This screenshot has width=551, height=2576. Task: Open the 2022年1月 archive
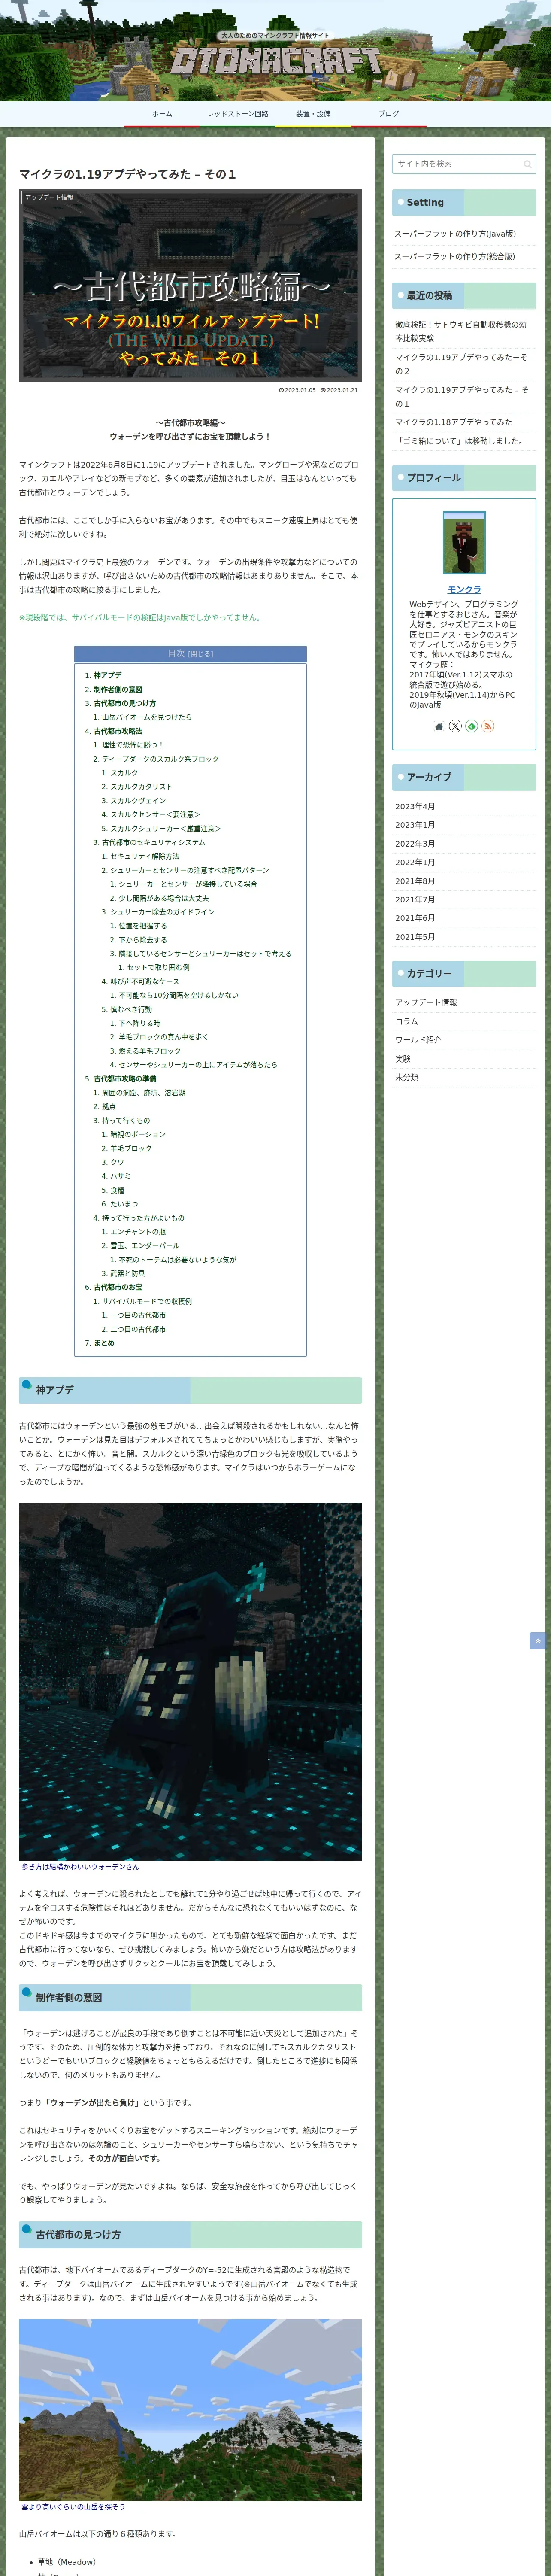[x=415, y=863]
